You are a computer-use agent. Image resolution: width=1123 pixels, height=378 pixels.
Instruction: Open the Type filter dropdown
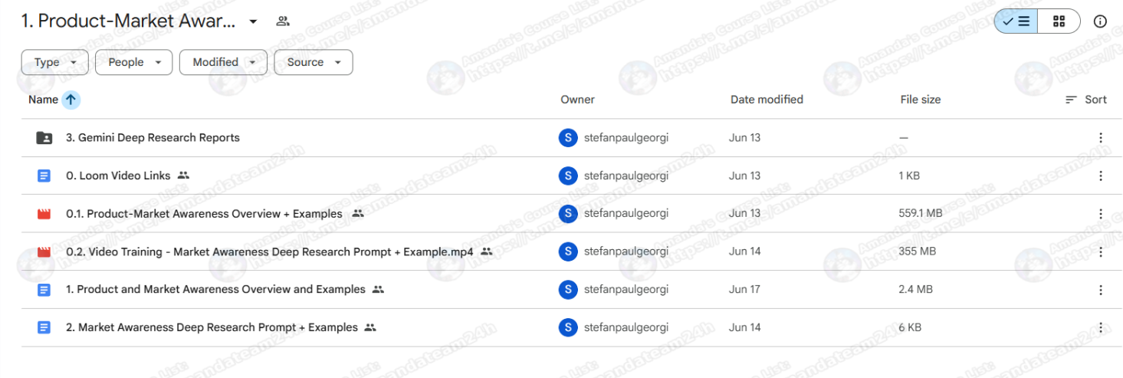coord(55,62)
